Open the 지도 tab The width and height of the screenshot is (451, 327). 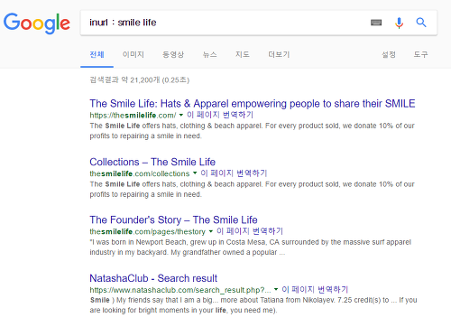243,54
